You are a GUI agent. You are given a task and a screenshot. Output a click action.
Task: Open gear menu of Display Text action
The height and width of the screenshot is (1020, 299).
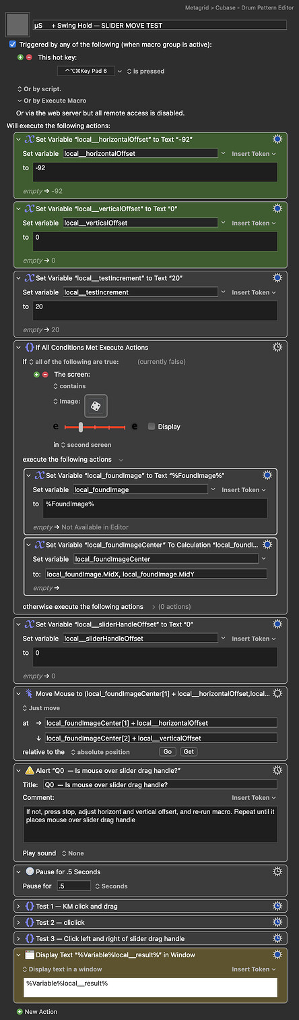tap(277, 955)
